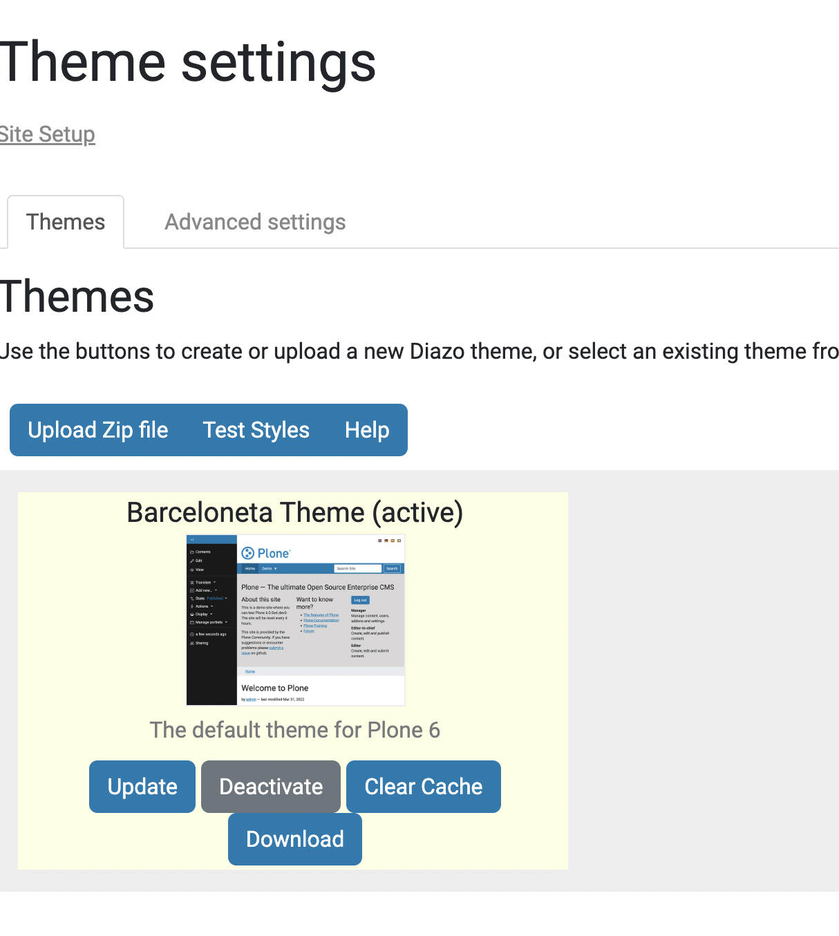Screen dimensions: 839x936
Task: Click the German flag icon in the preview header
Action: (386, 541)
